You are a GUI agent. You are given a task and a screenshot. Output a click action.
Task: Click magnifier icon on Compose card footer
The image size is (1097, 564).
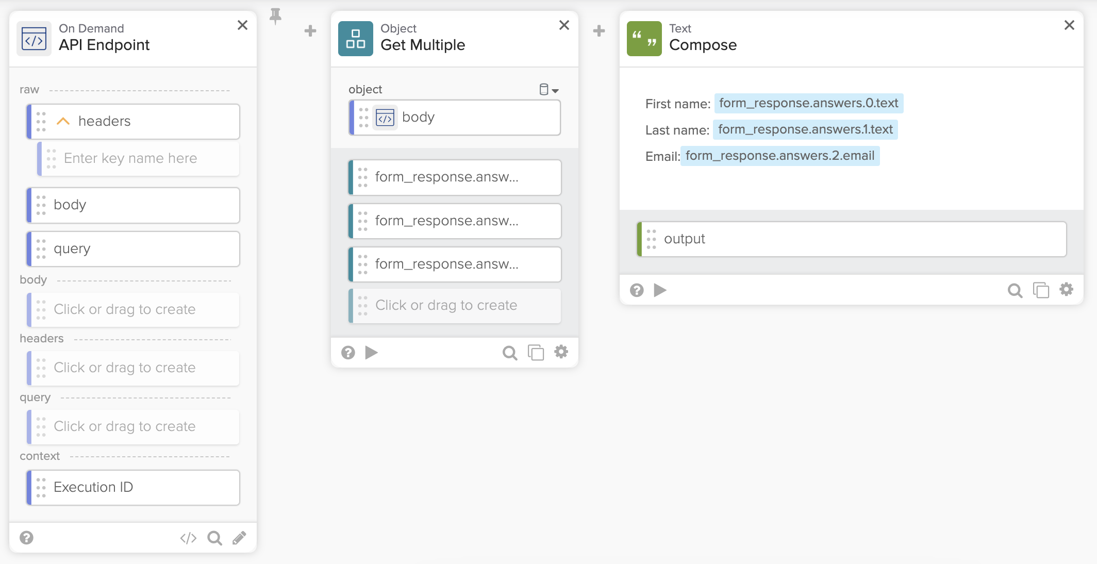(x=1015, y=290)
